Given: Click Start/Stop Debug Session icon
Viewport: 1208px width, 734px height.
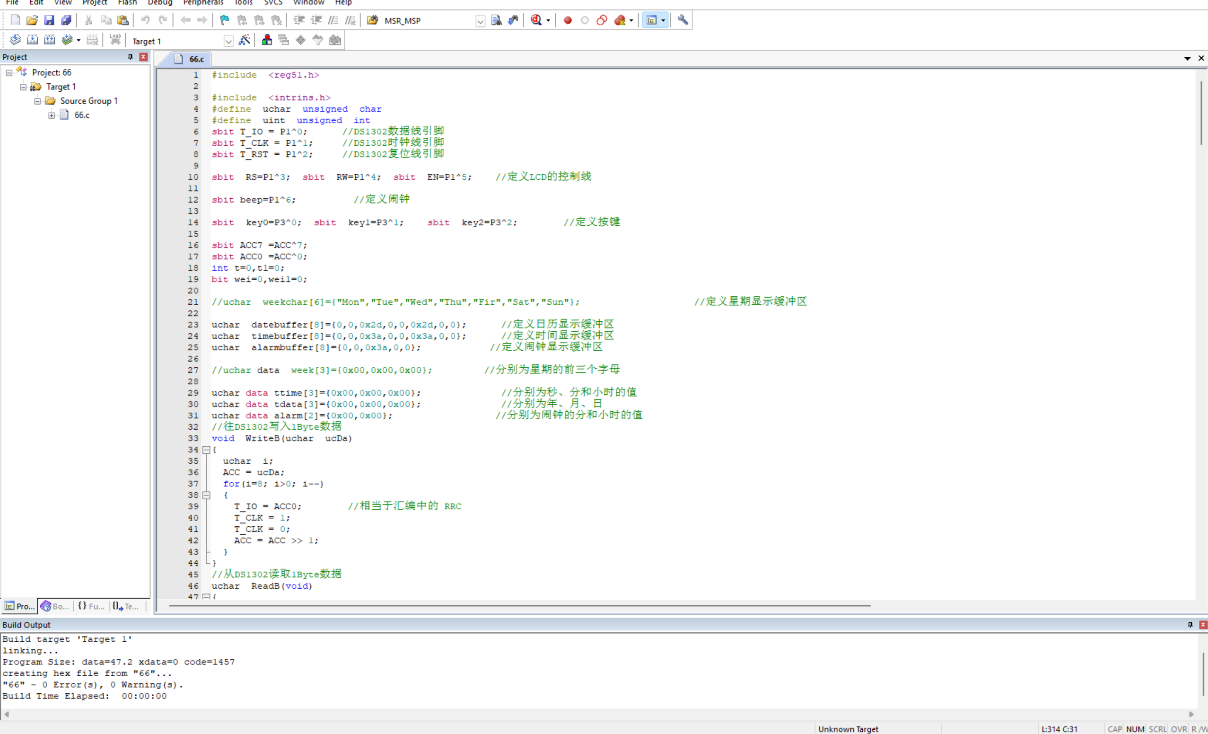Looking at the screenshot, I should [536, 20].
